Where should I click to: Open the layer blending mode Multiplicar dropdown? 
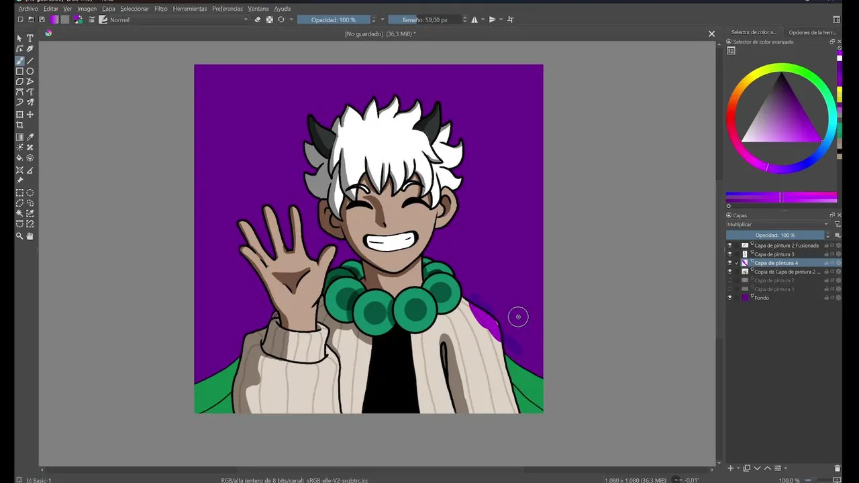[x=778, y=224]
